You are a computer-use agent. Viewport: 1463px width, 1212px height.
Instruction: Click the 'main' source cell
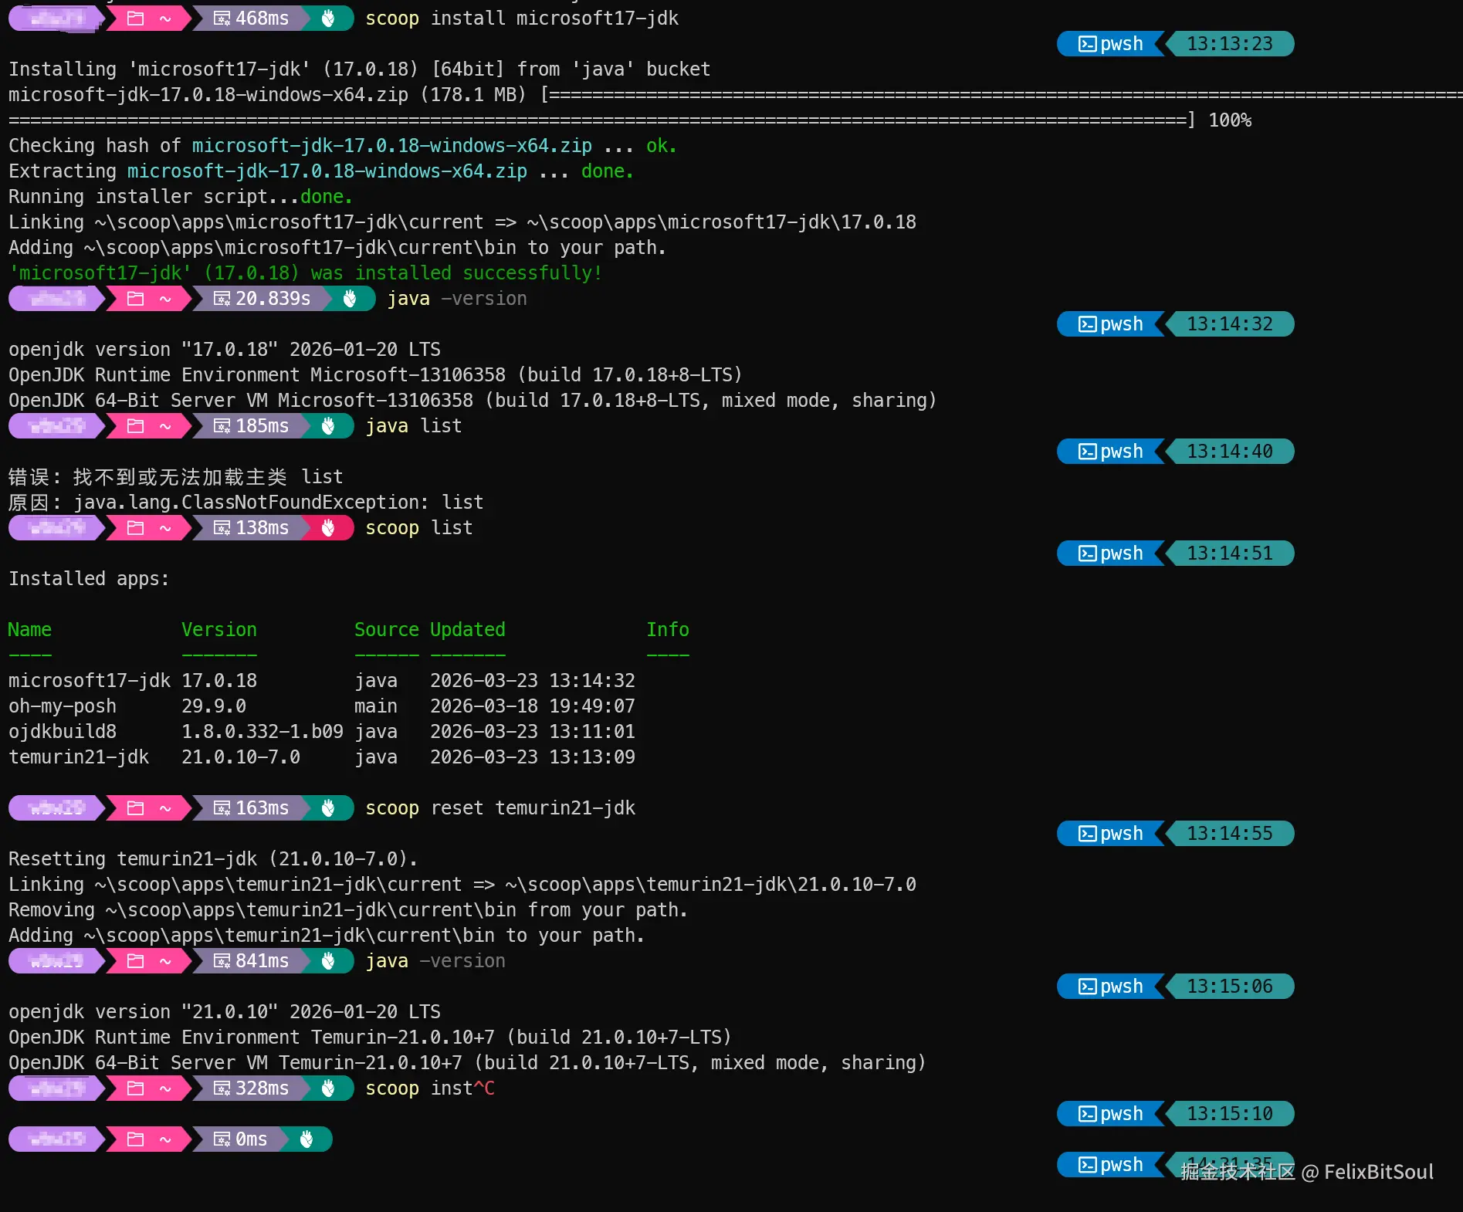(x=376, y=706)
